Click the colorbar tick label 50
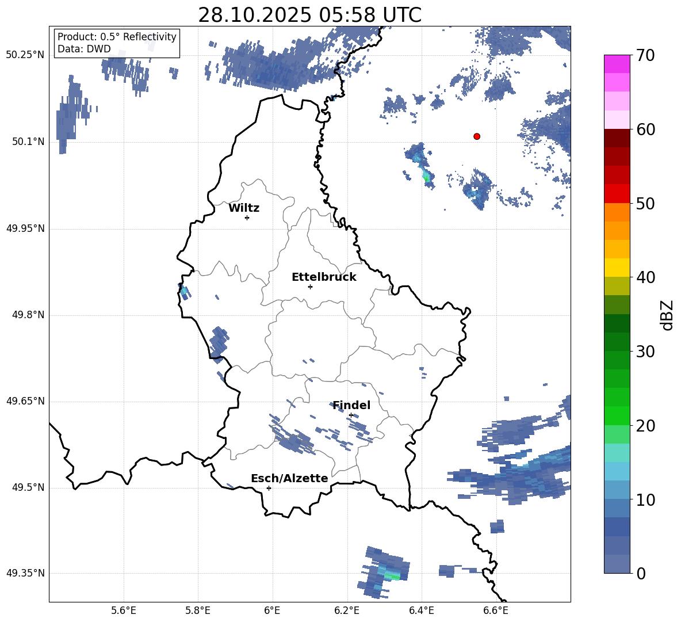This screenshot has width=681, height=622. (645, 203)
